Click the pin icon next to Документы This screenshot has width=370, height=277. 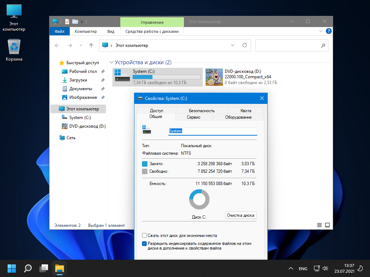click(103, 89)
